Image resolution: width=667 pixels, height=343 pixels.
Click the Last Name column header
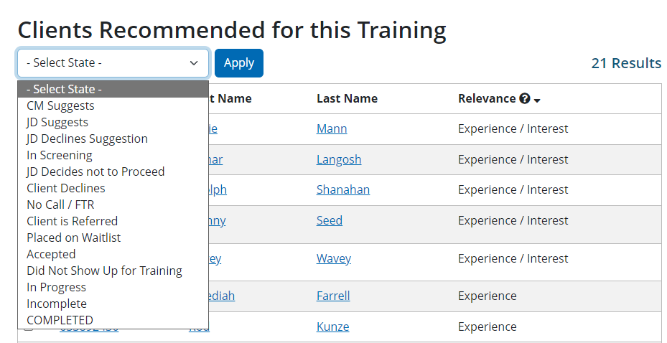tap(347, 99)
